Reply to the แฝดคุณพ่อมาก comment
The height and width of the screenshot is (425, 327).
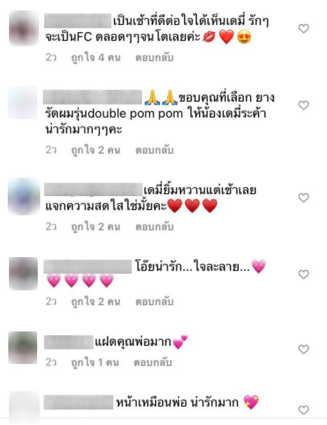152,363
